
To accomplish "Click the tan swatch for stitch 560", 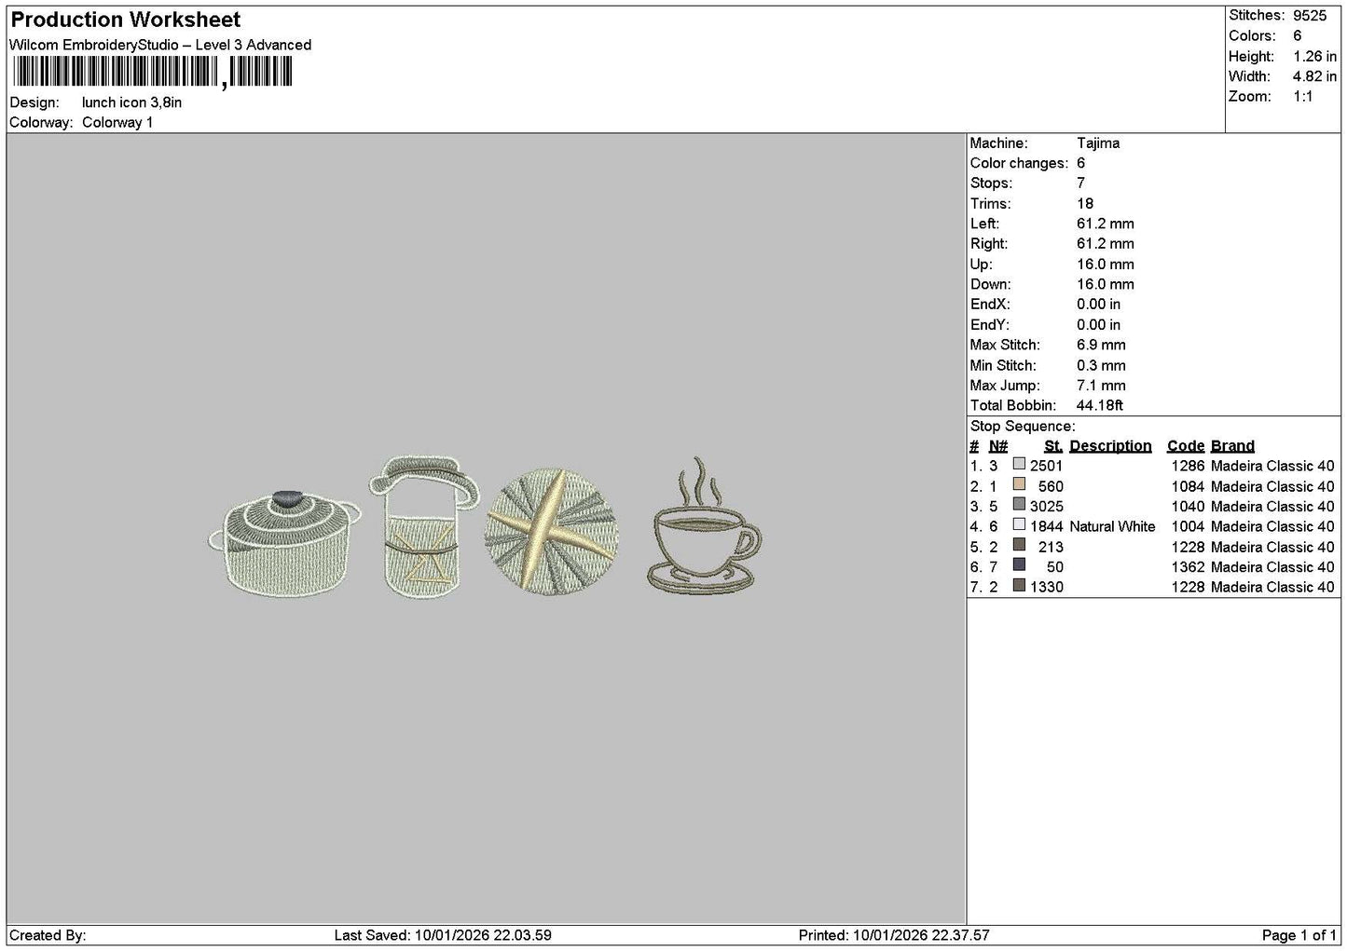I will (x=1019, y=485).
